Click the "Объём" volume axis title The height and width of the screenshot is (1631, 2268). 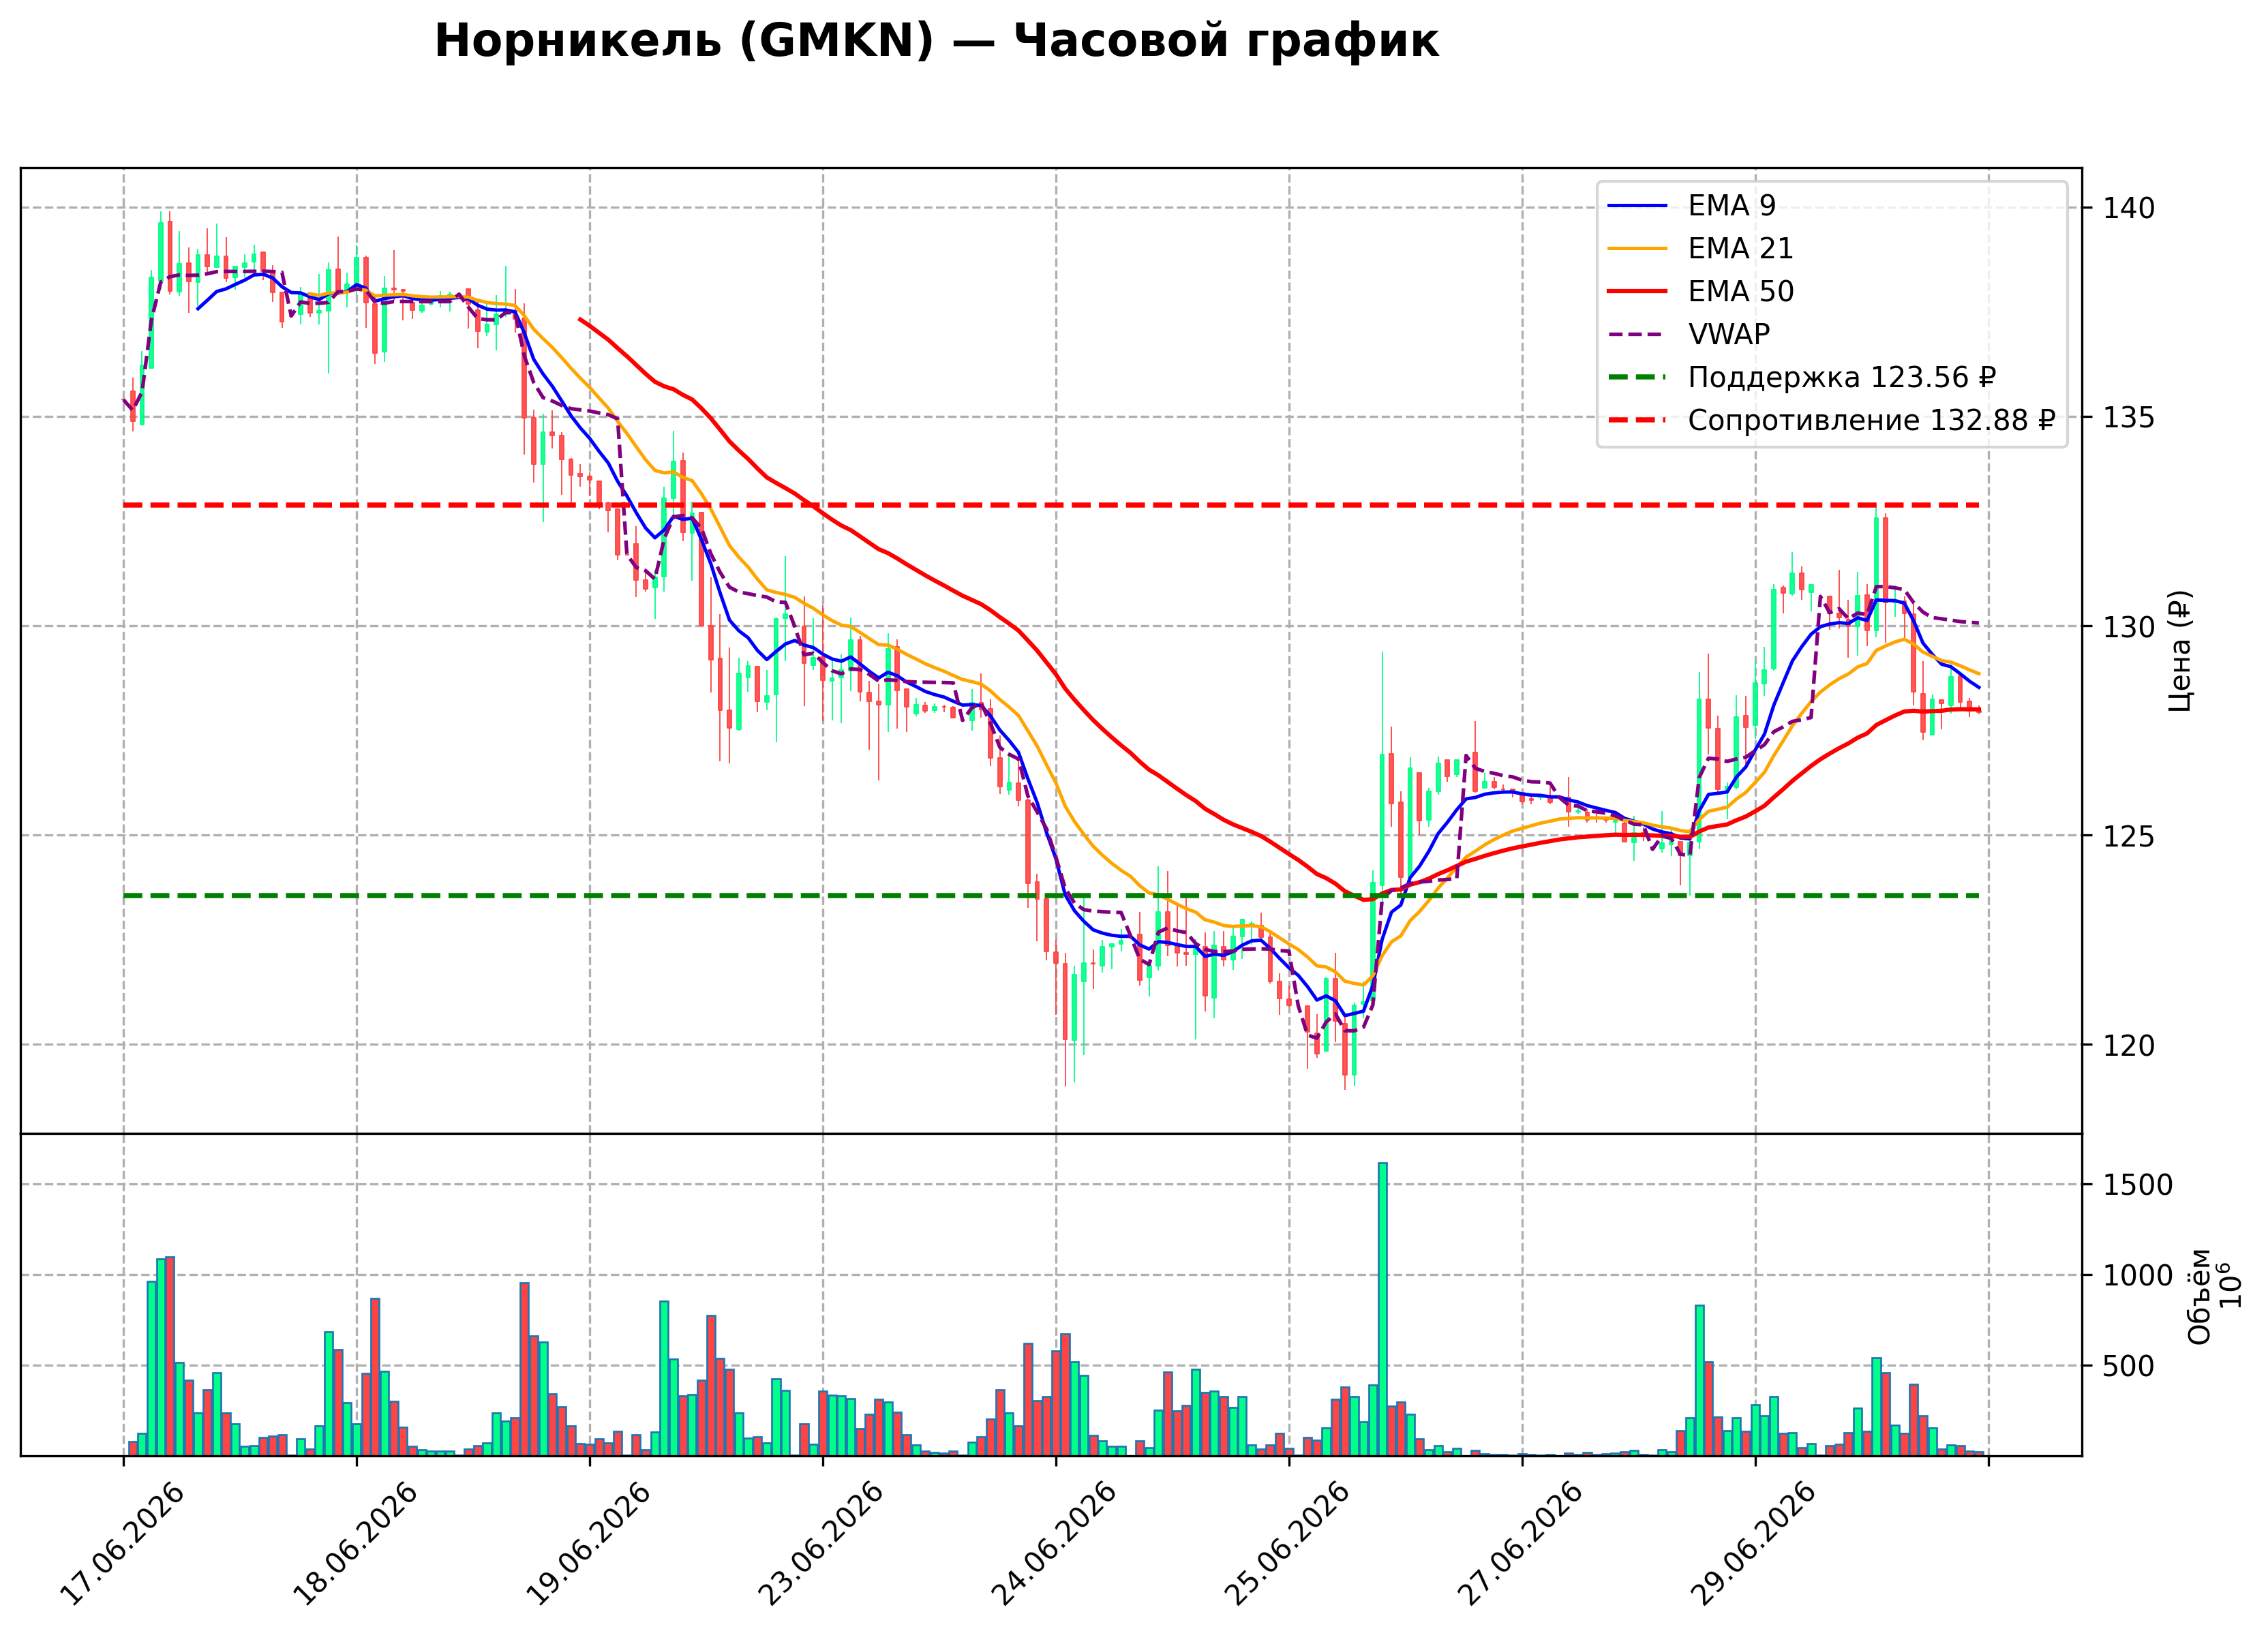point(2200,1297)
